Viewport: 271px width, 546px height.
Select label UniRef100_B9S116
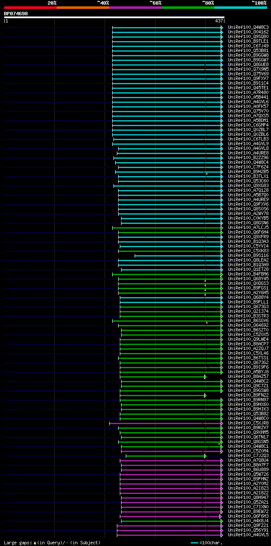(x=248, y=255)
